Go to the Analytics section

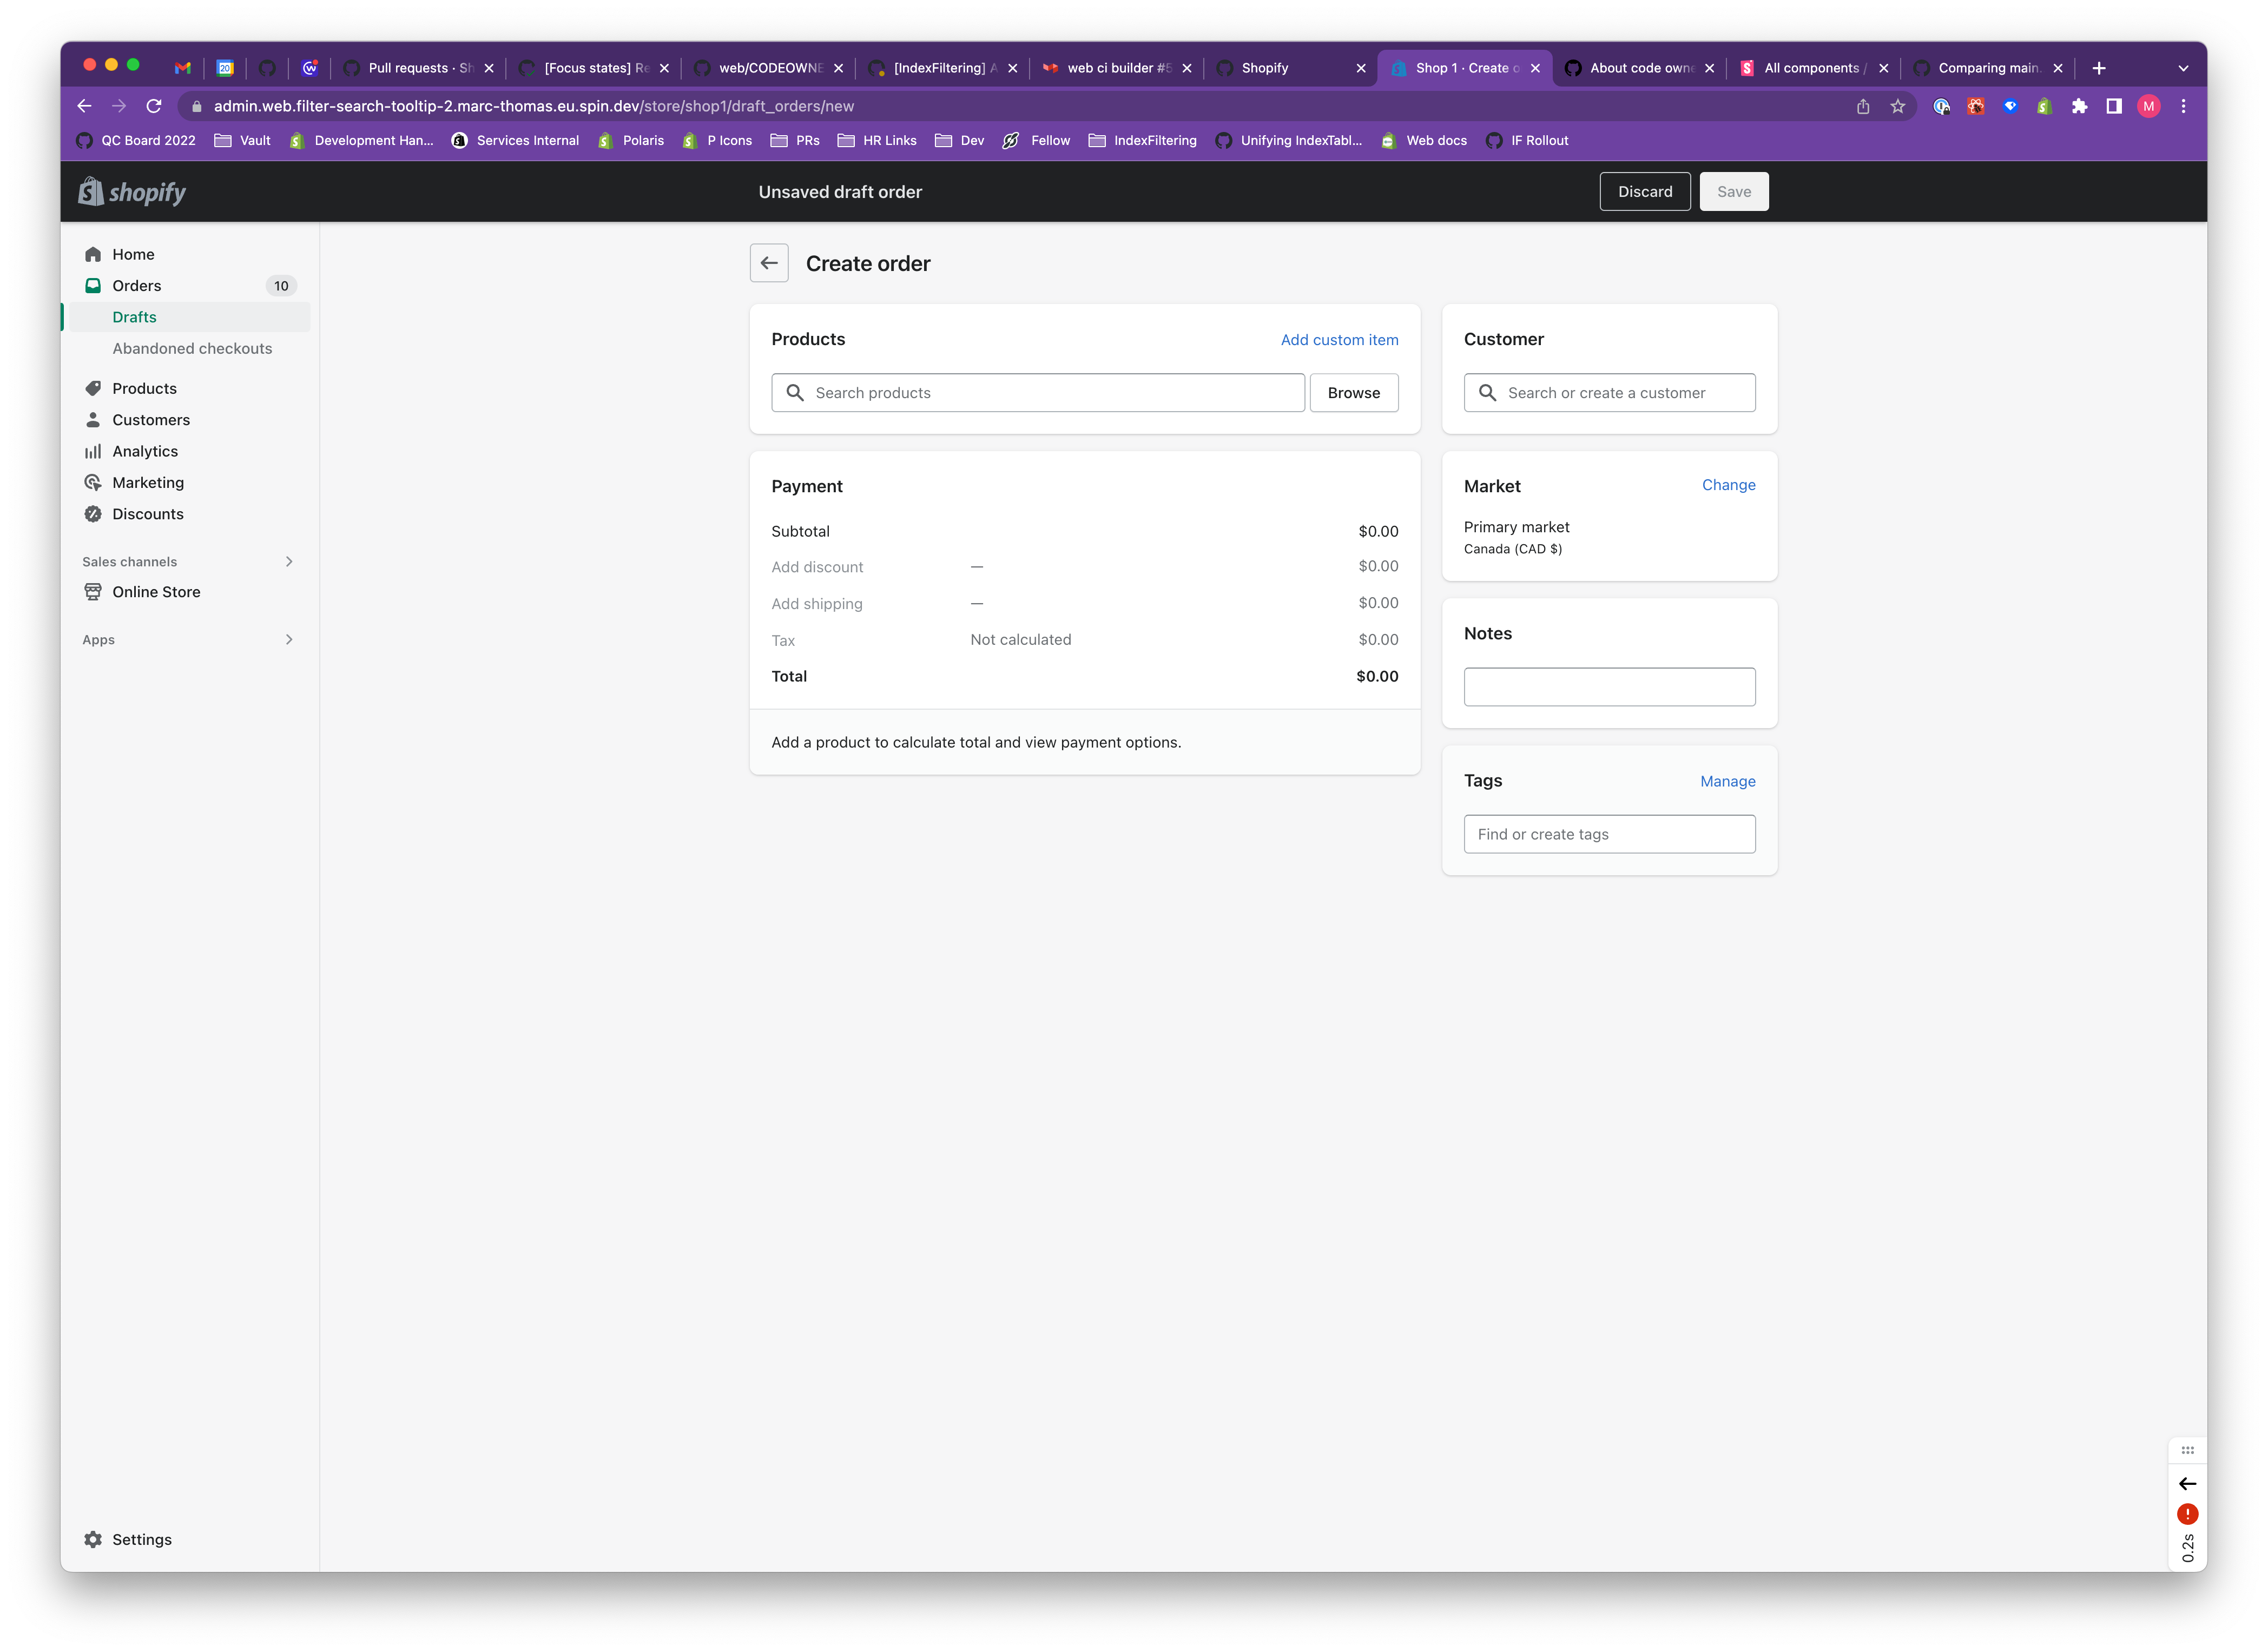pos(144,451)
